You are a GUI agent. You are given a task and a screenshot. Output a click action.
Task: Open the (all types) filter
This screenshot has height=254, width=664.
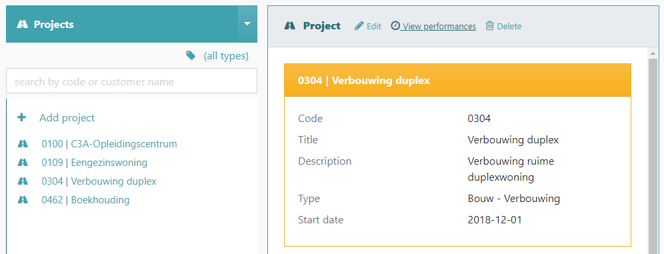tap(226, 56)
